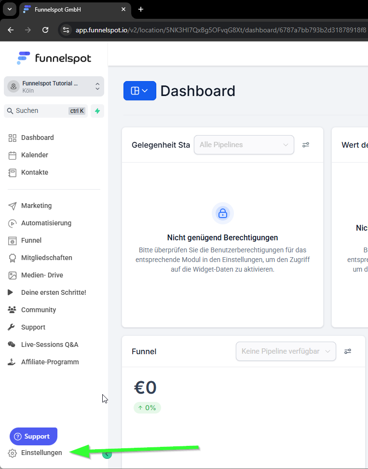Click the Marketing paper plane icon
The image size is (368, 469).
[12, 206]
